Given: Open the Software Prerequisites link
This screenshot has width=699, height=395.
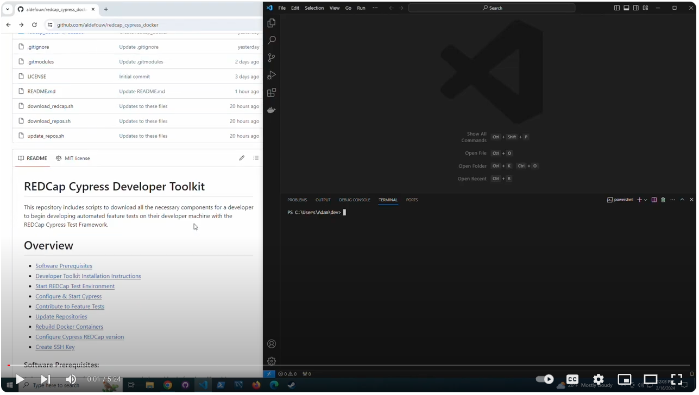Looking at the screenshot, I should coord(64,266).
